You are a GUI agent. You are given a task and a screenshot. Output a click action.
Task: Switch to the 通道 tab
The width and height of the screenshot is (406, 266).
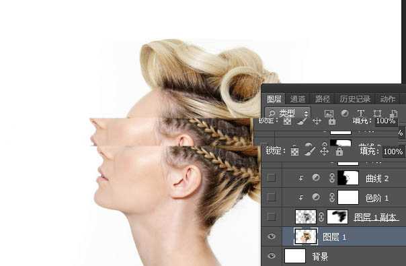[x=298, y=99]
